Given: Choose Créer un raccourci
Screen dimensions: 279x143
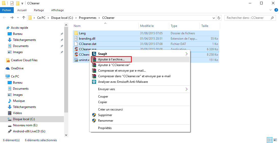Looking at the screenshot, I should (x=140, y=109).
